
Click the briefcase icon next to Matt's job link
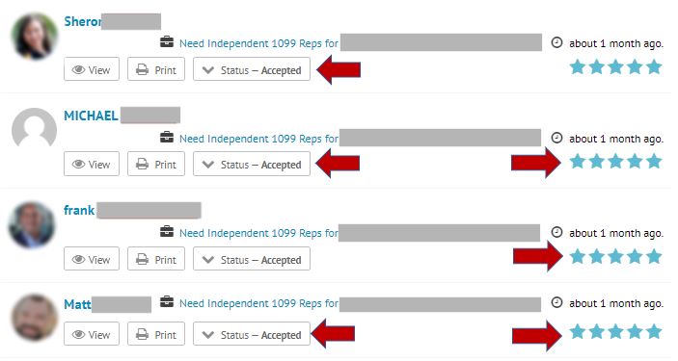(x=167, y=302)
